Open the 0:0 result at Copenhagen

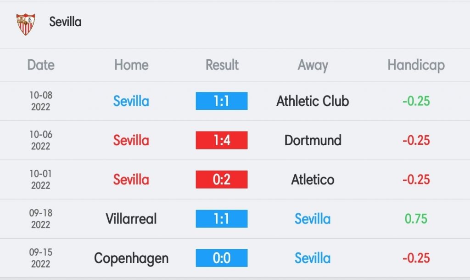(222, 258)
